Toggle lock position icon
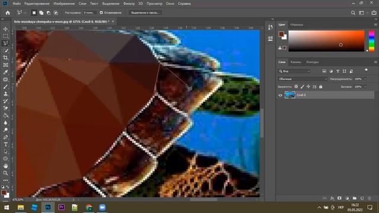379x213 pixels. (308, 86)
